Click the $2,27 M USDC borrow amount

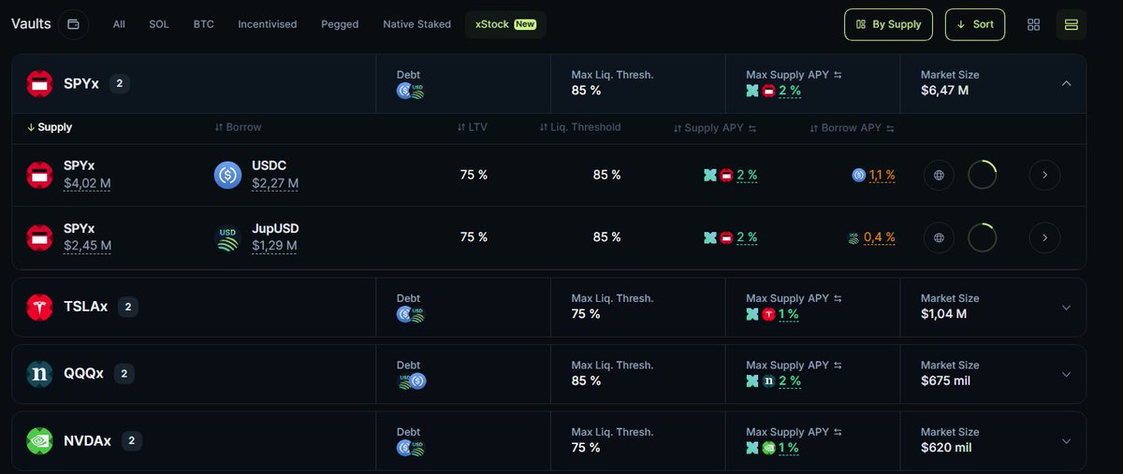pos(275,184)
